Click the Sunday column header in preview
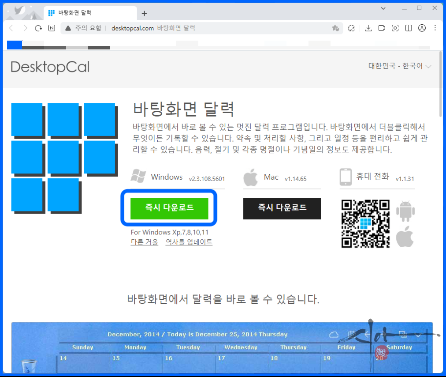Screen dimensions: 446x377 point(82,347)
